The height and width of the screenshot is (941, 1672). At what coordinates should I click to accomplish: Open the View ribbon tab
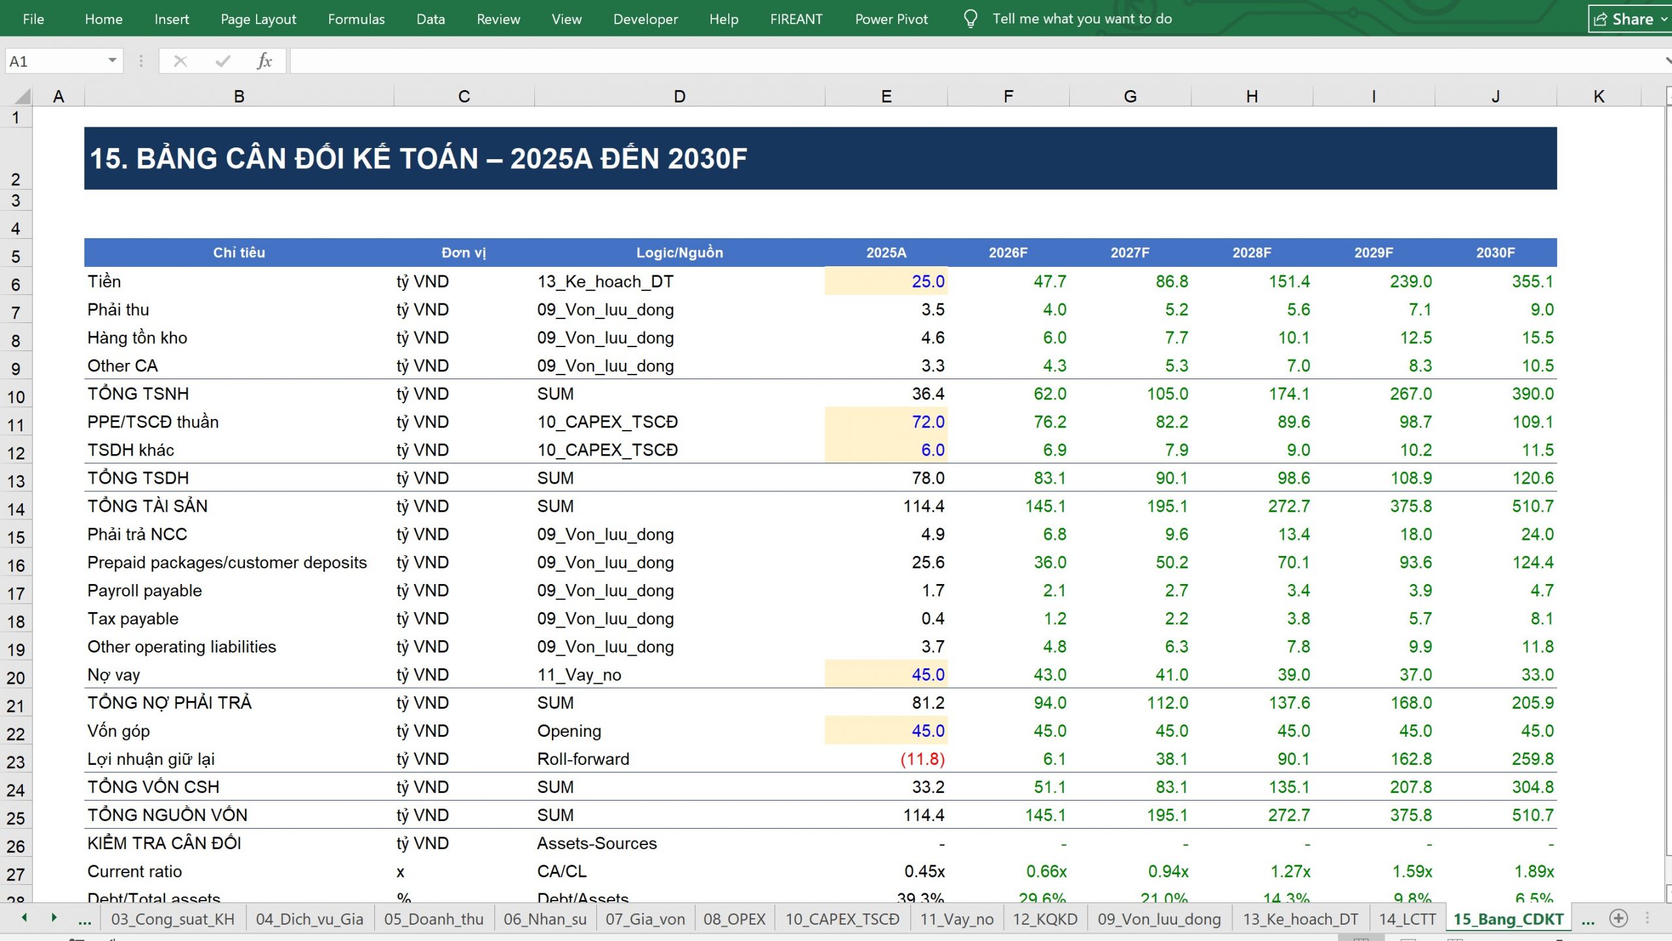566,19
